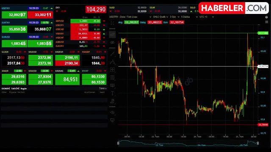271x152 pixels.
Task: Click USDTRY ask price 33,00211 tile
Action: point(40,15)
